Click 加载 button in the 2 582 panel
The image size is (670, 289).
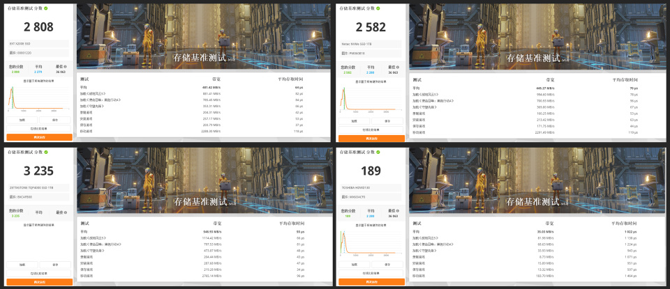tap(355, 121)
